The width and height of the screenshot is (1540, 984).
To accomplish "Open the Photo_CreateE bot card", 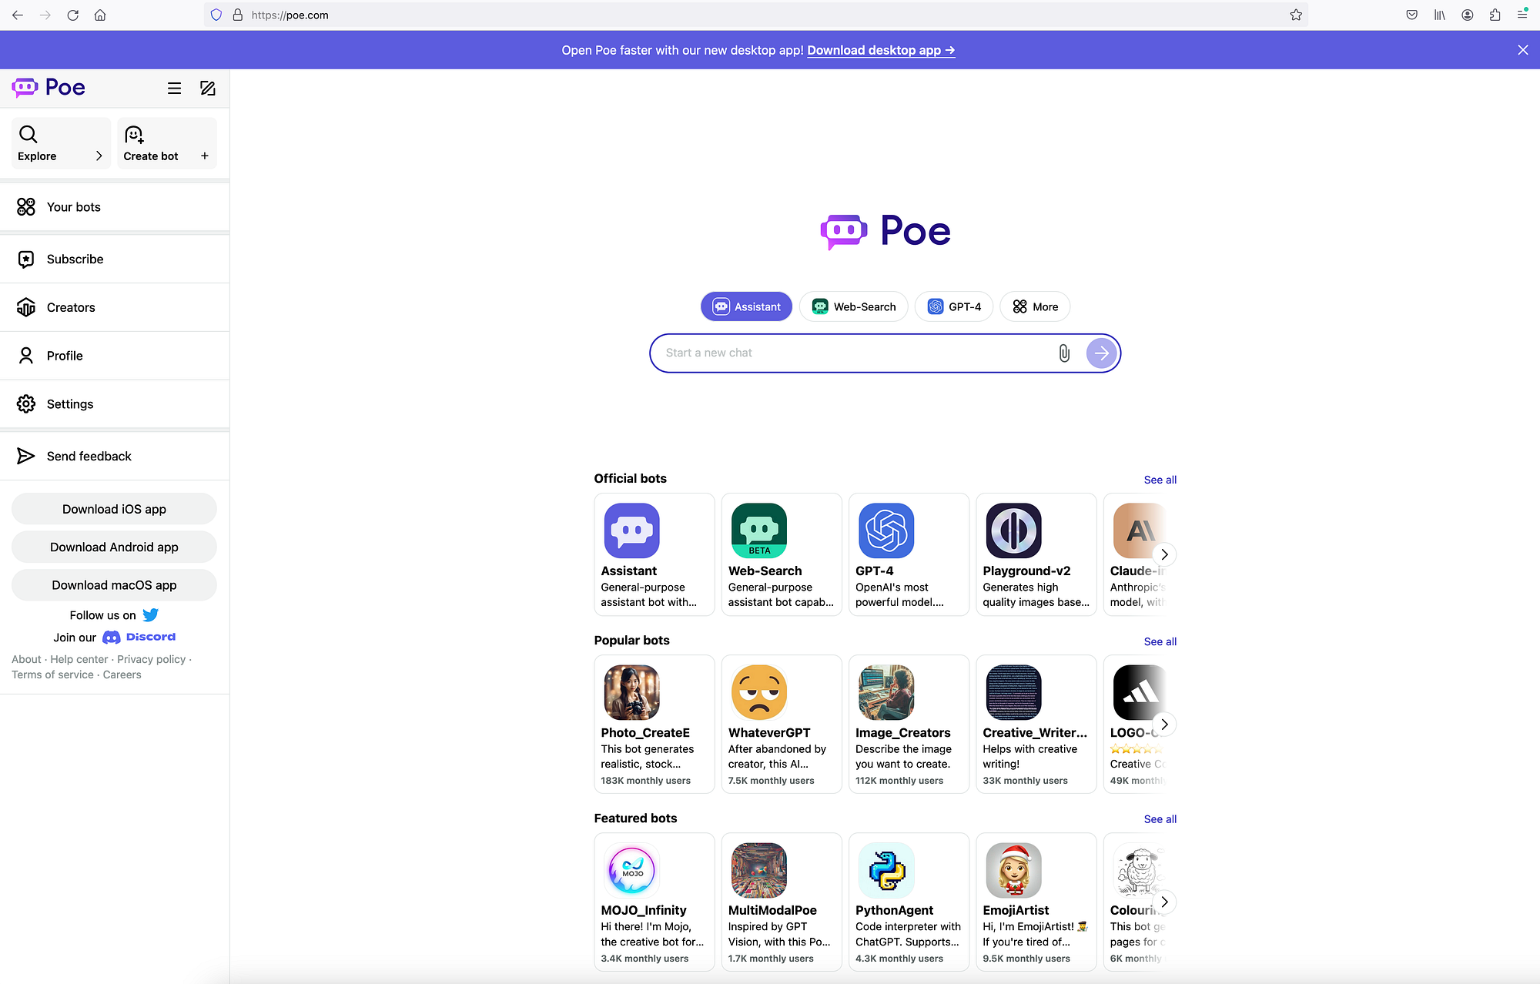I will pos(654,724).
